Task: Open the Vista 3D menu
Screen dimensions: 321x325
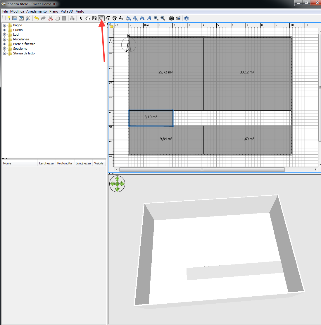Action: pos(67,11)
